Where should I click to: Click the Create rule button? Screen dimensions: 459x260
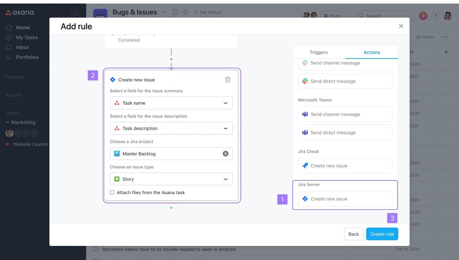[382, 234]
